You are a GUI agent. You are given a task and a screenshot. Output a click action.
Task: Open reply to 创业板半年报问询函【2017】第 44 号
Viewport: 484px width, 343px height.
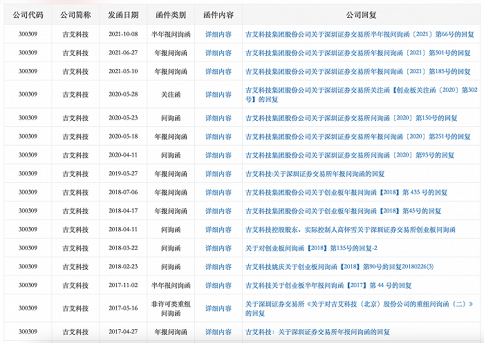[328, 285]
